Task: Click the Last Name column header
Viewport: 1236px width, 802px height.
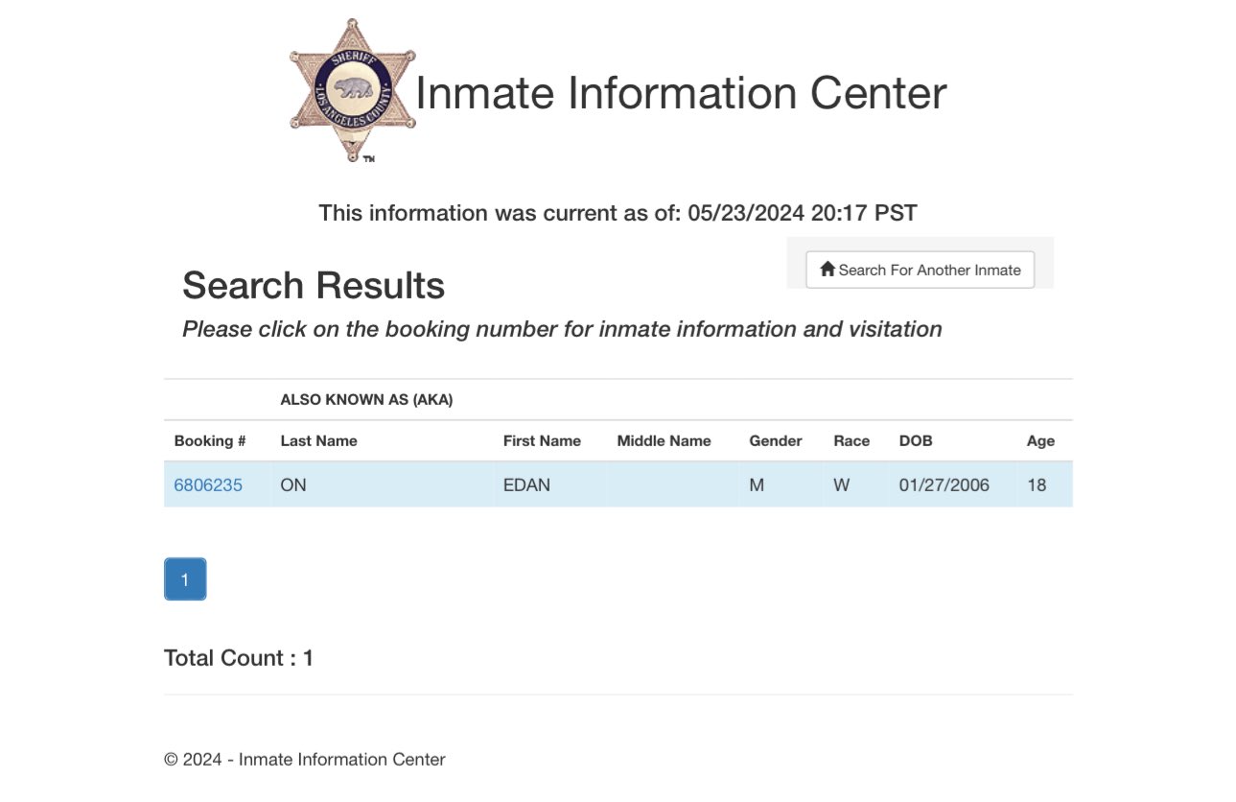Action: click(318, 441)
